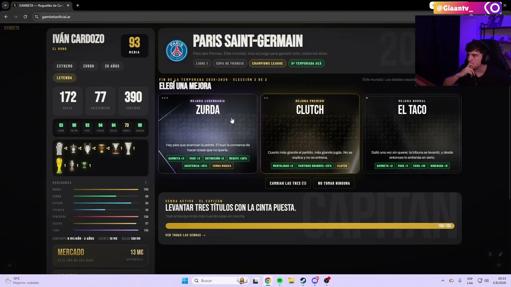Click the 30 AÑOS age tag
Screen dimensions: 511x287
coord(112,66)
